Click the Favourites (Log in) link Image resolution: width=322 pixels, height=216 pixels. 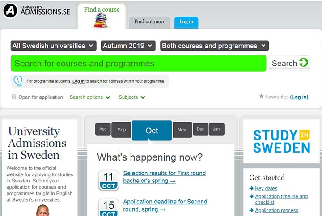pos(299,97)
